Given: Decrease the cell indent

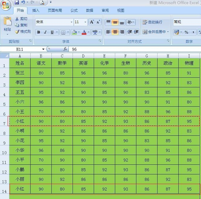Looking at the screenshot, I should click(x=130, y=32).
